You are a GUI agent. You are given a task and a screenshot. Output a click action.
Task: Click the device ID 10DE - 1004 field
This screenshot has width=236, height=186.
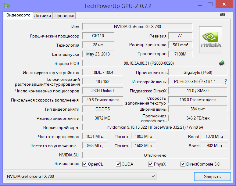coord(102,72)
